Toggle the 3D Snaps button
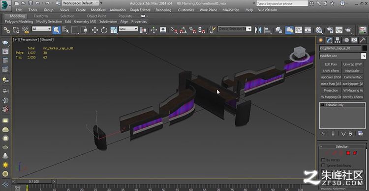This screenshot has height=191, width=369. point(174,30)
